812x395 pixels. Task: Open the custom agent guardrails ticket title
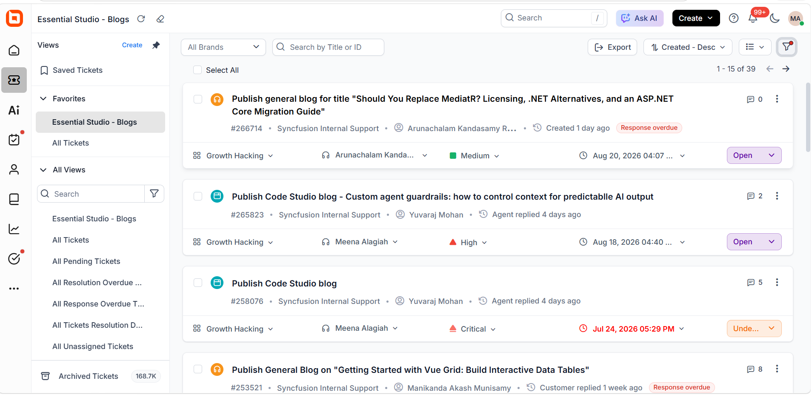(443, 197)
